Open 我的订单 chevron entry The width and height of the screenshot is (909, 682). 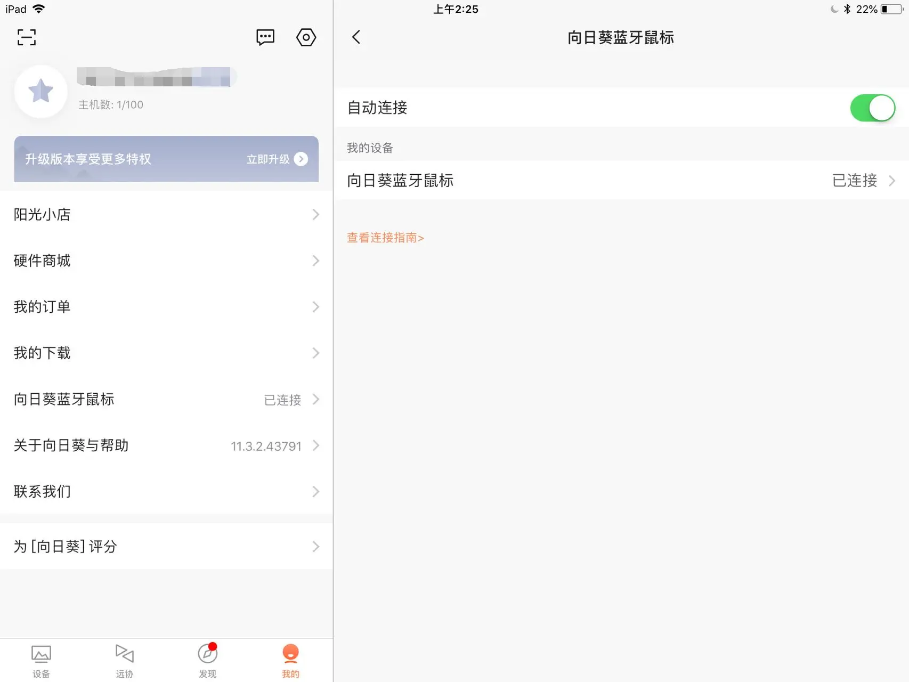(x=166, y=307)
